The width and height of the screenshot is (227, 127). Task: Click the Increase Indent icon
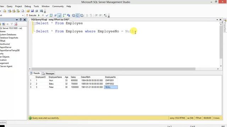pos(100,15)
